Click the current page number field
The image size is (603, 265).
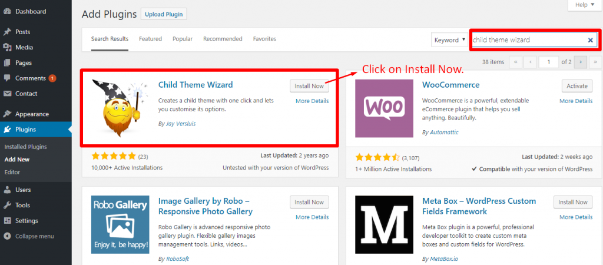coord(549,62)
